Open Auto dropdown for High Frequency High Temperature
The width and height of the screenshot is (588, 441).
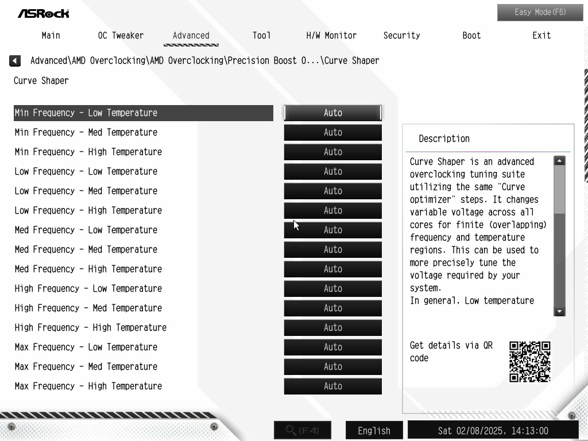(333, 327)
